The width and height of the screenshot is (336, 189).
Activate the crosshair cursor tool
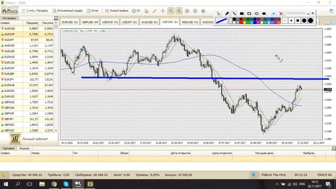coord(163,11)
